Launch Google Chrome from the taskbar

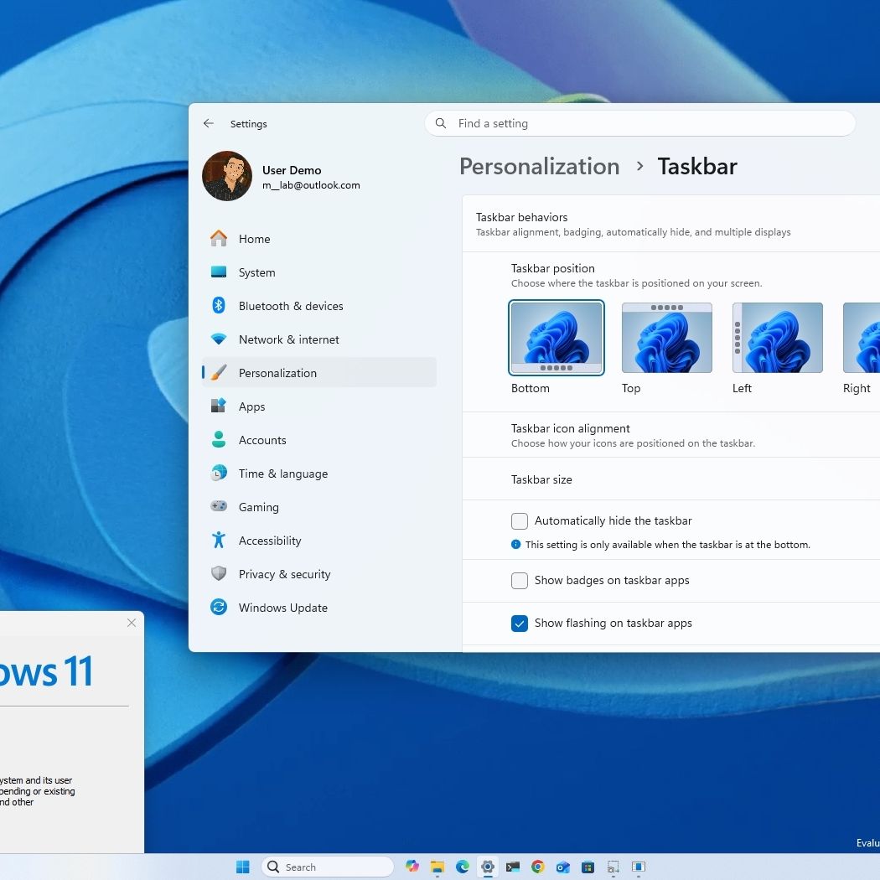click(538, 867)
